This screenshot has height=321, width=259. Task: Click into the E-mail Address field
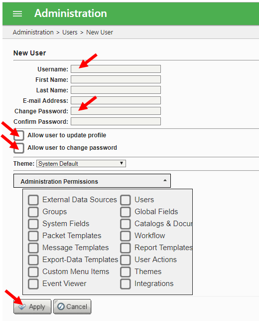coord(116,100)
